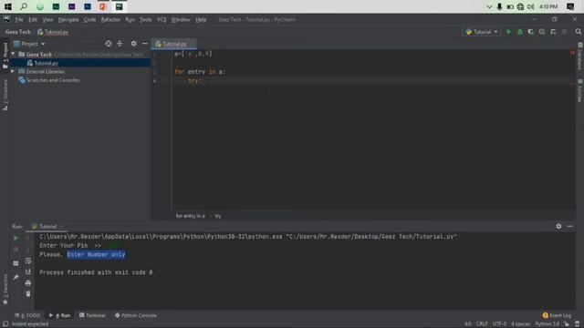Open Project panel gear settings
Screen dimensions: 584x328
[134, 44]
